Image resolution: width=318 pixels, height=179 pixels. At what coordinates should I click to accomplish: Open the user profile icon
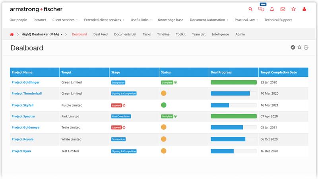(304, 9)
